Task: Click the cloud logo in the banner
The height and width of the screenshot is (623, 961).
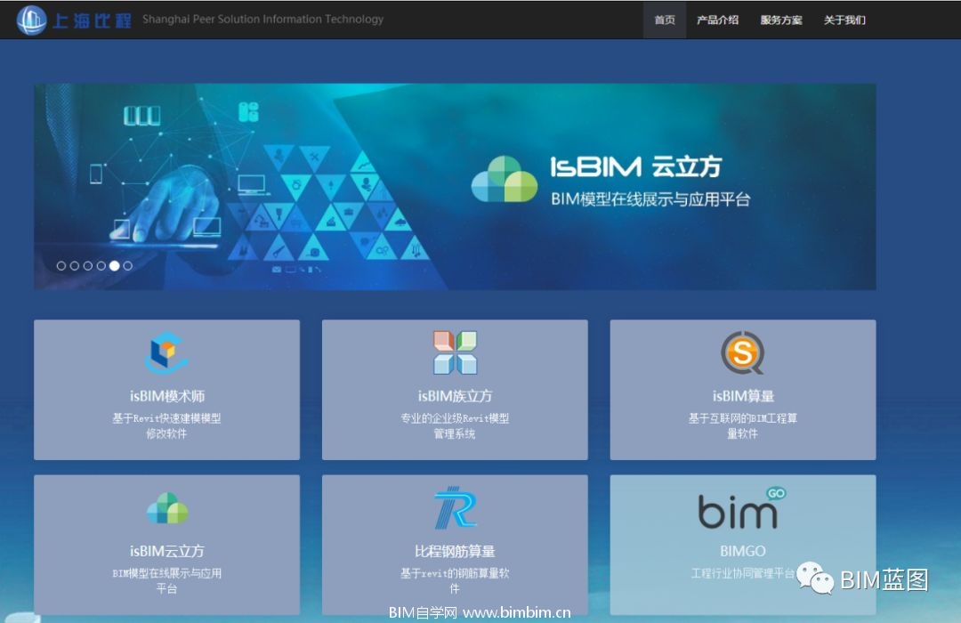Action: 505,179
